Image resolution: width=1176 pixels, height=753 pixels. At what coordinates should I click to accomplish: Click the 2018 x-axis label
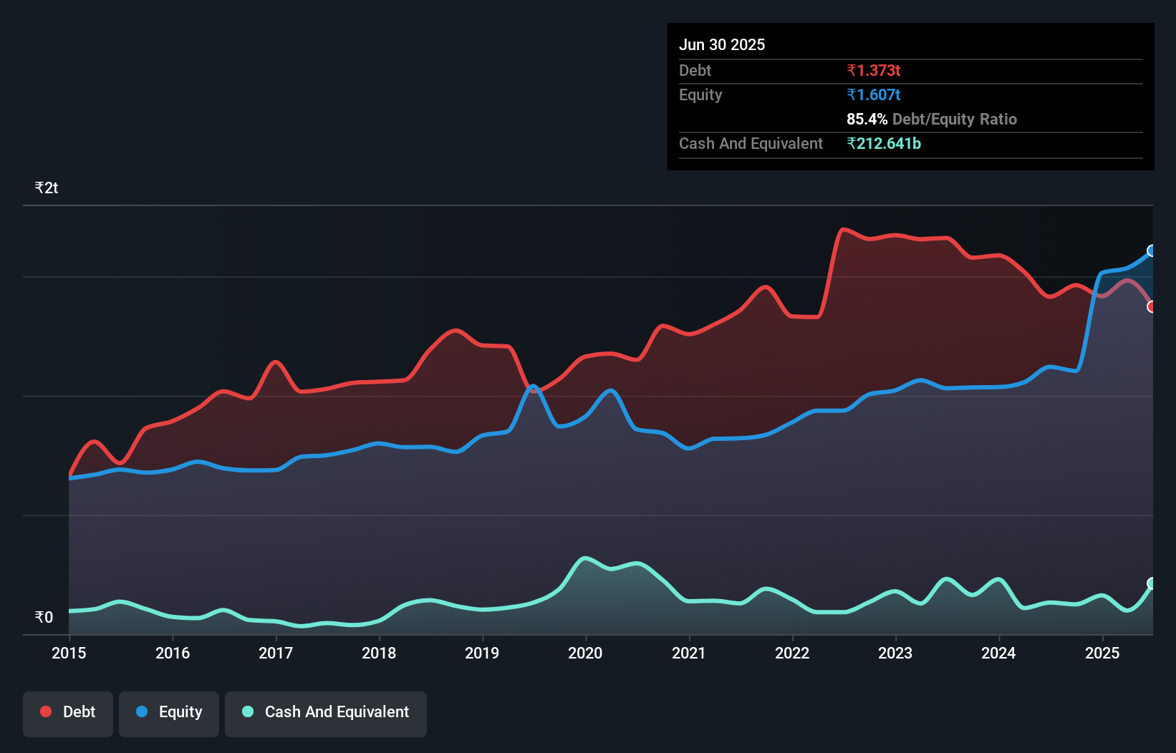click(379, 653)
